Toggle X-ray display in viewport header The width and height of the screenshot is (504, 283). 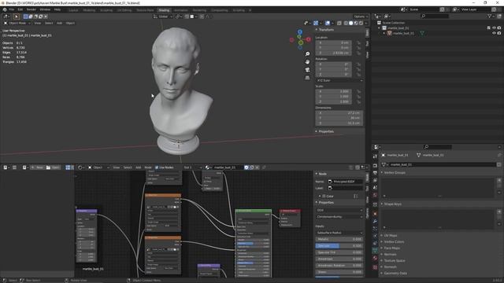pos(339,23)
